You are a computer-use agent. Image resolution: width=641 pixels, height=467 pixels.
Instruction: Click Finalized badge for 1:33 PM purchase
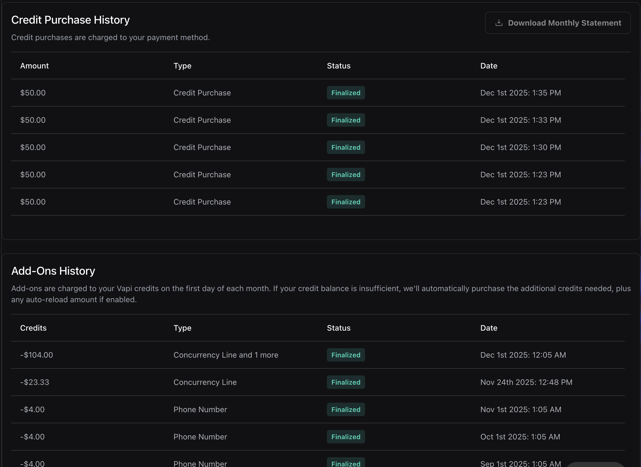click(x=346, y=120)
